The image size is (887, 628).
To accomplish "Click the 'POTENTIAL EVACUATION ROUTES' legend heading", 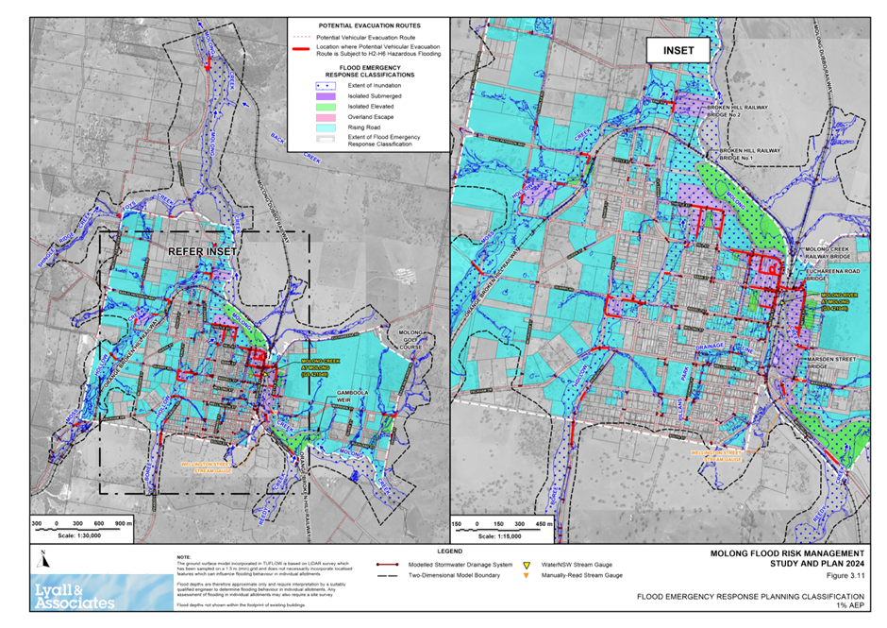I will pos(369,25).
